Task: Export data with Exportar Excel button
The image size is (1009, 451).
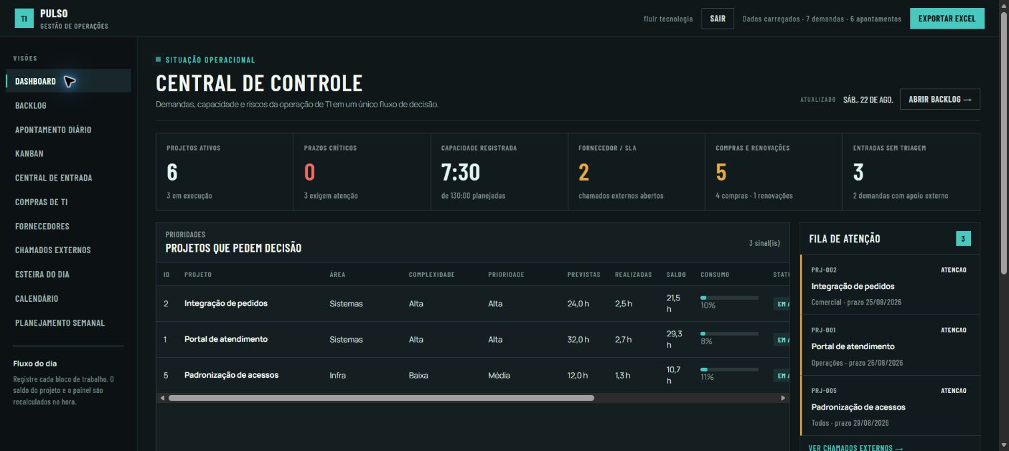Action: click(947, 19)
